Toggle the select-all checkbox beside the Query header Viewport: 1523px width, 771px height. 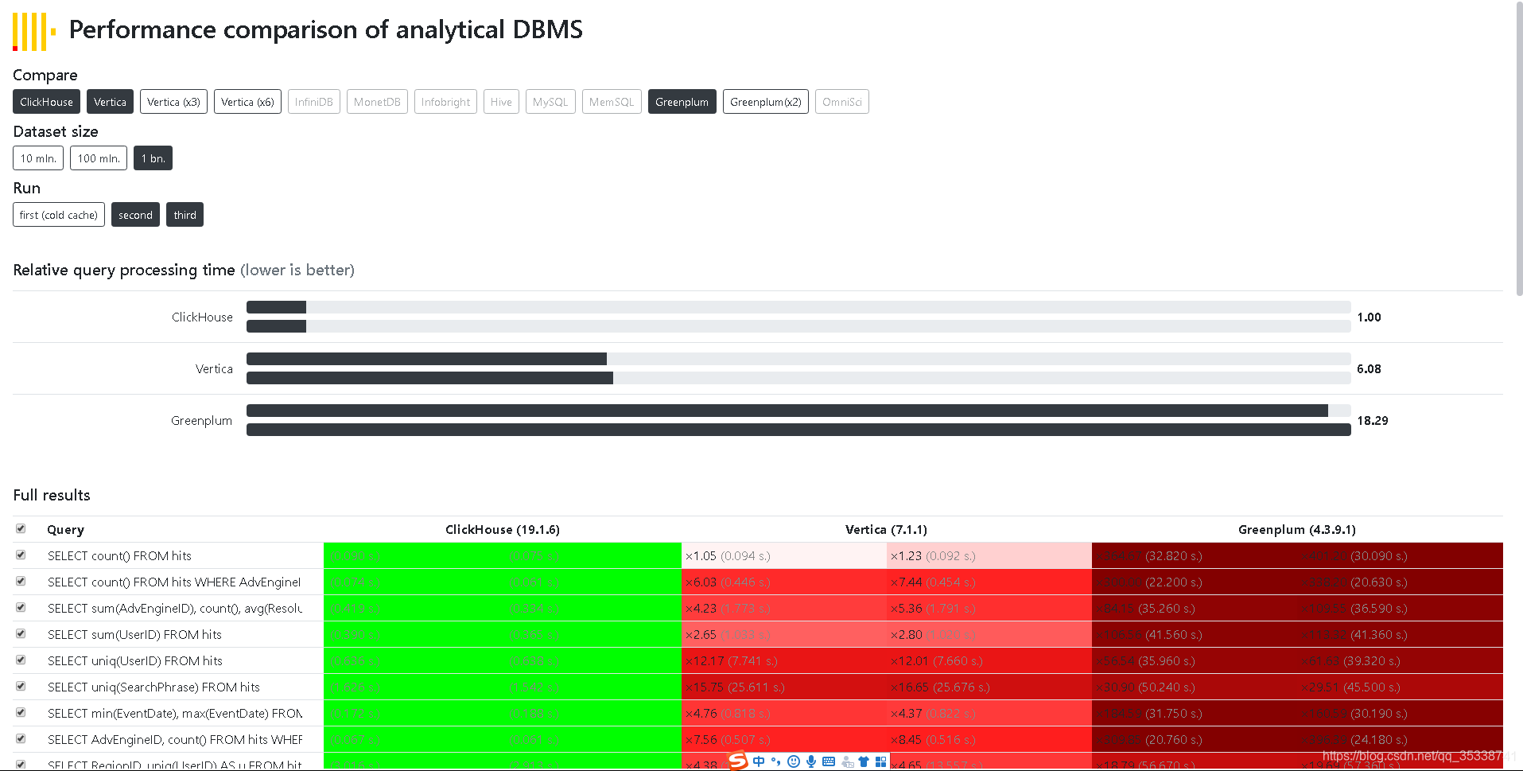pyautogui.click(x=21, y=528)
